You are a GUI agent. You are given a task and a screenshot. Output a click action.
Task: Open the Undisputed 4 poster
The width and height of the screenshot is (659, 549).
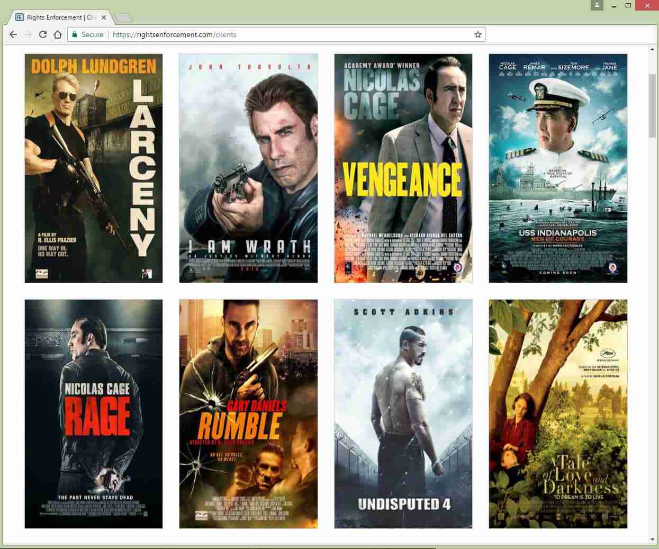403,414
